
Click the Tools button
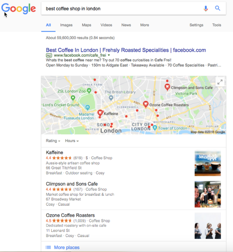point(216,25)
